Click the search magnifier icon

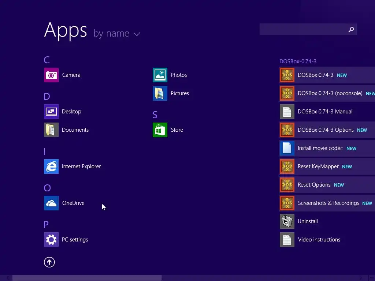pos(351,29)
